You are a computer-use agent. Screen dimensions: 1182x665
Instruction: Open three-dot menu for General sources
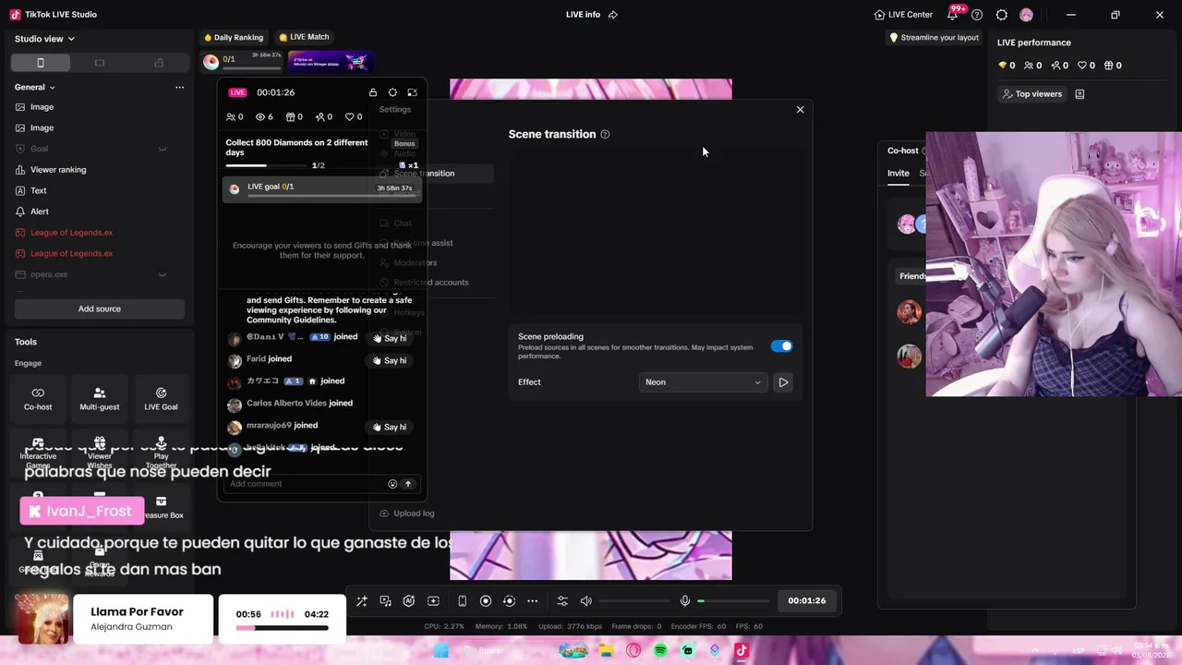tap(179, 87)
